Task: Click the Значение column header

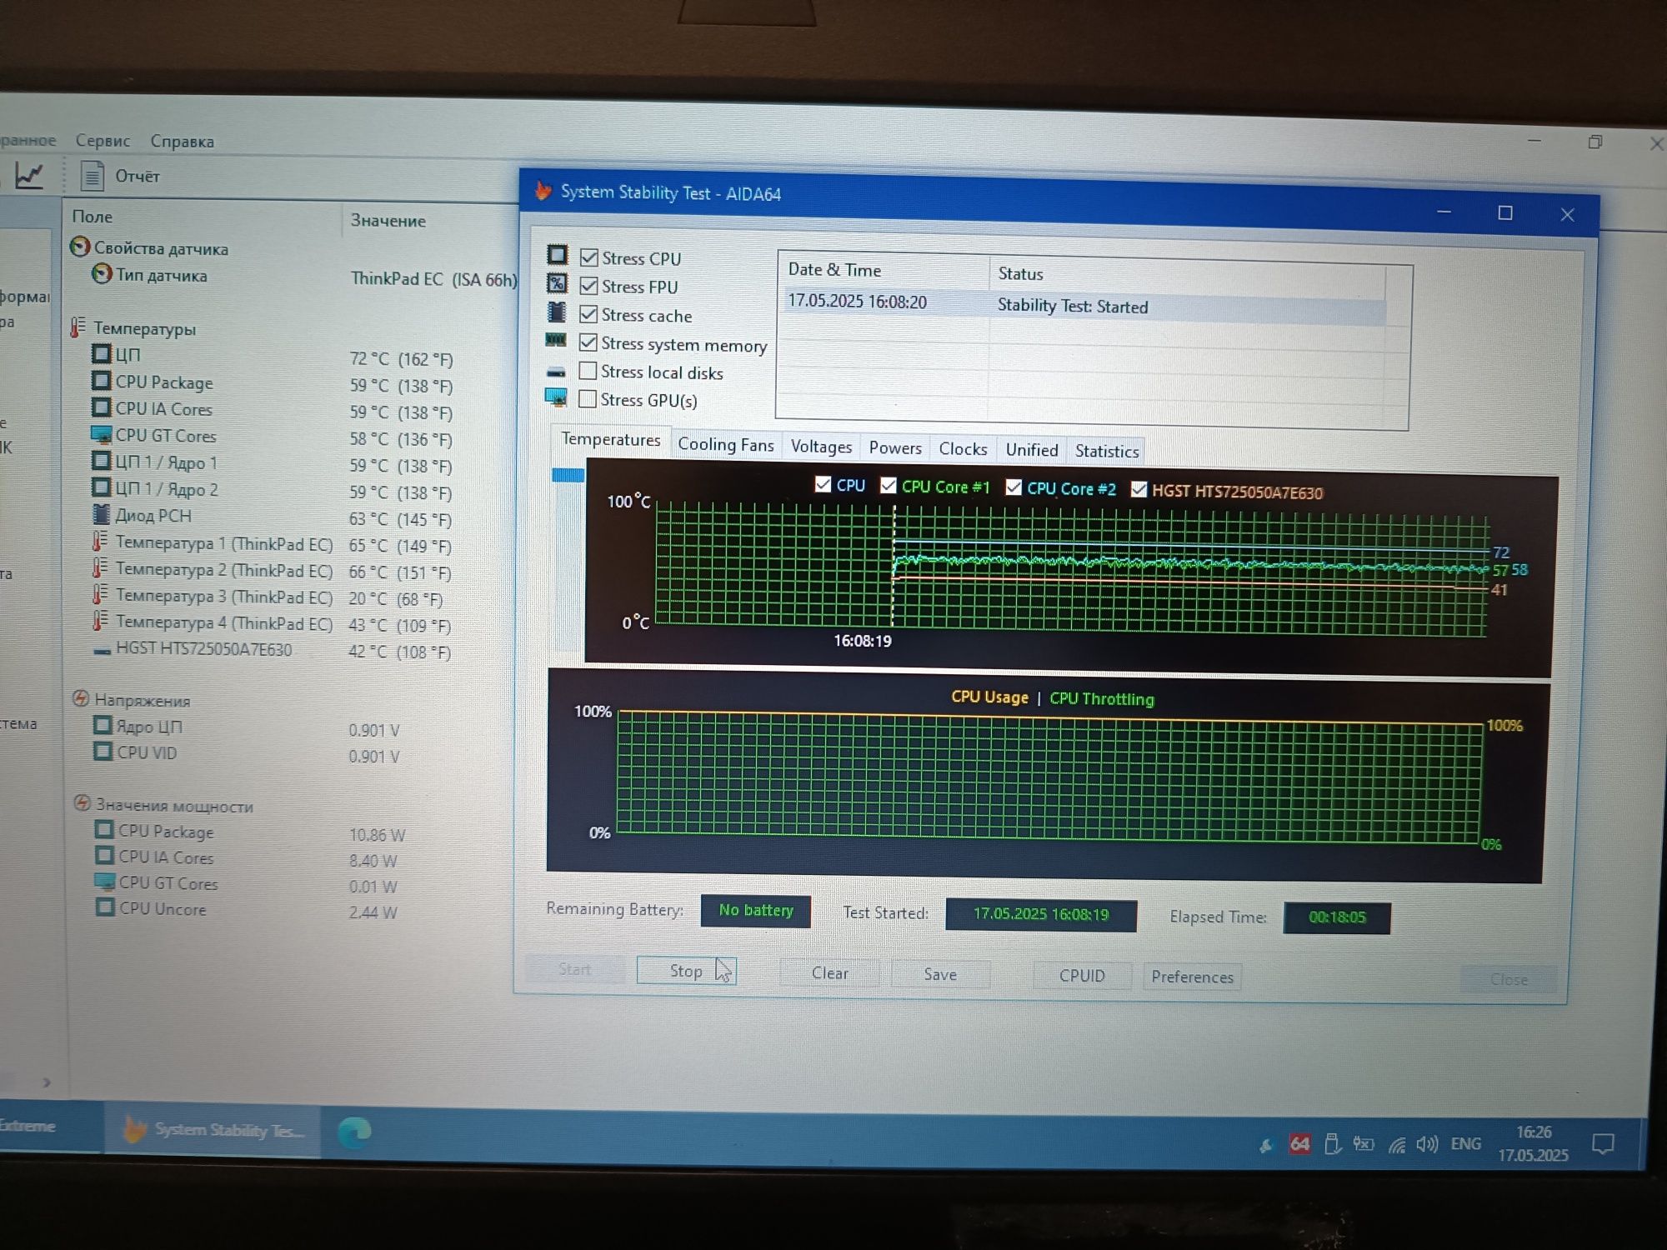Action: tap(388, 220)
